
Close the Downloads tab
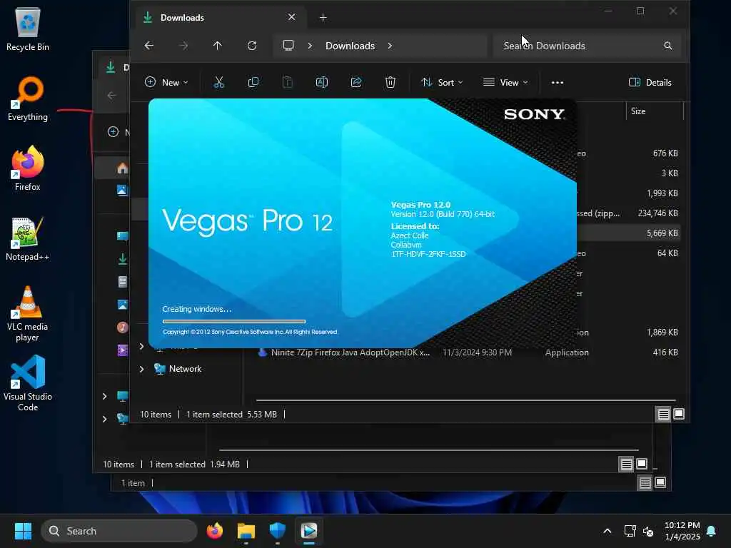coord(291,17)
